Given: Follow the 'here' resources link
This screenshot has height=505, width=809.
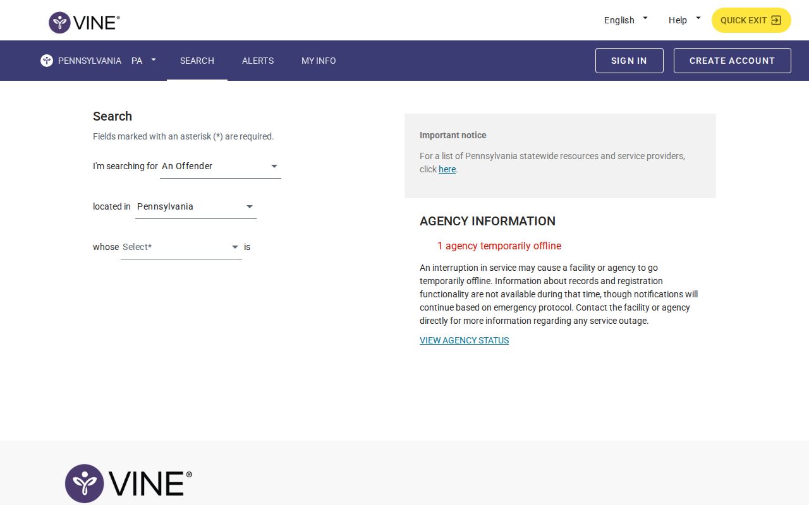Looking at the screenshot, I should click(447, 169).
